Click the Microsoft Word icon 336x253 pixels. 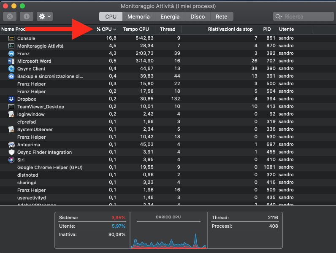11,61
